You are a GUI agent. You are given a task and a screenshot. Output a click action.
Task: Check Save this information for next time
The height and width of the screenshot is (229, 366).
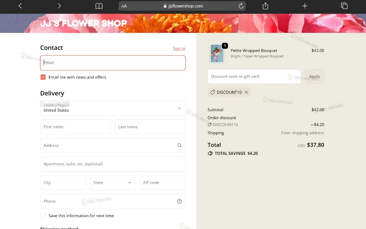tap(43, 216)
